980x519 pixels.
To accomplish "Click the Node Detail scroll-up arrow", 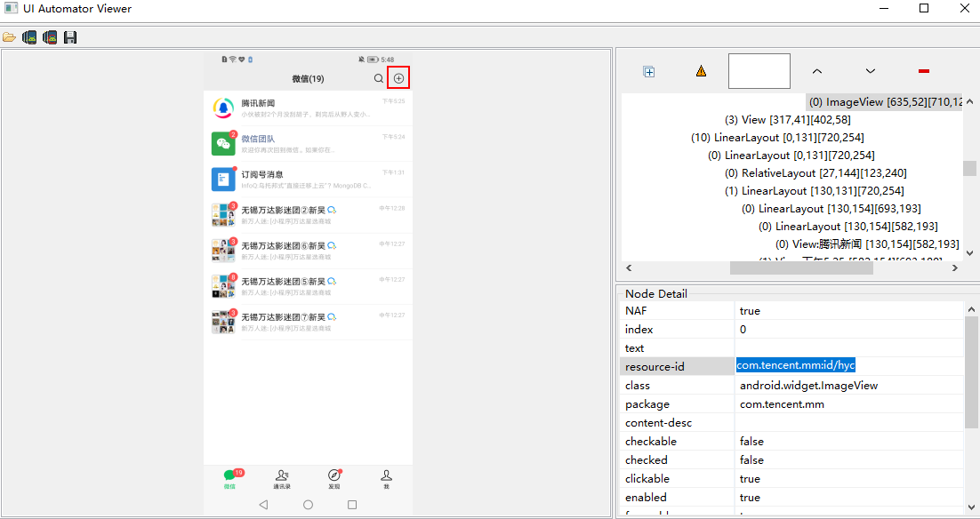I will (970, 309).
